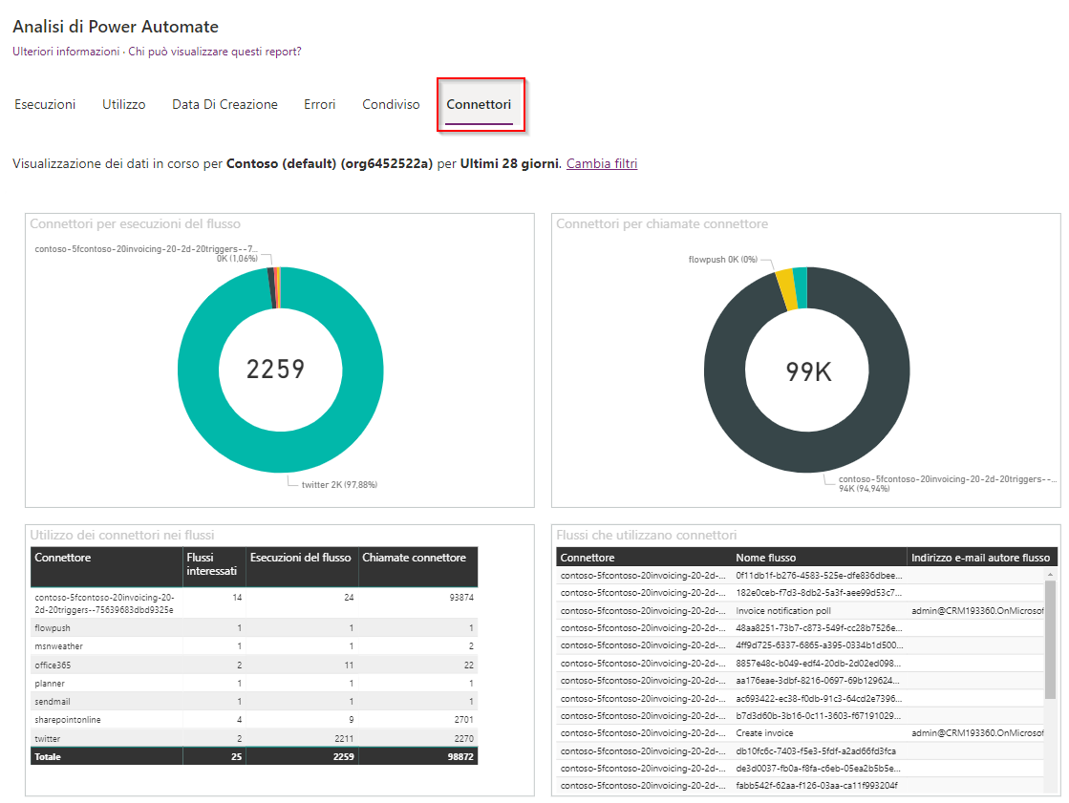This screenshot has height=803, width=1069.
Task: Open the Errori tab
Action: (320, 104)
